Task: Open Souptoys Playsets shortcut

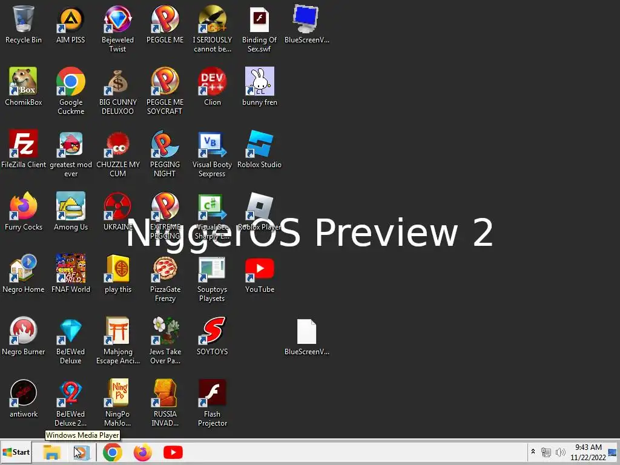Action: click(213, 279)
